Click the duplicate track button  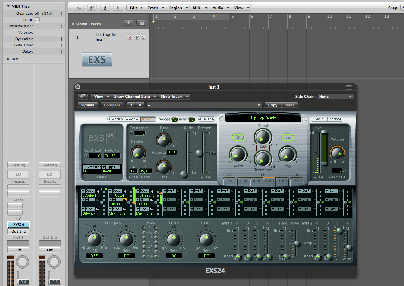[141, 23]
